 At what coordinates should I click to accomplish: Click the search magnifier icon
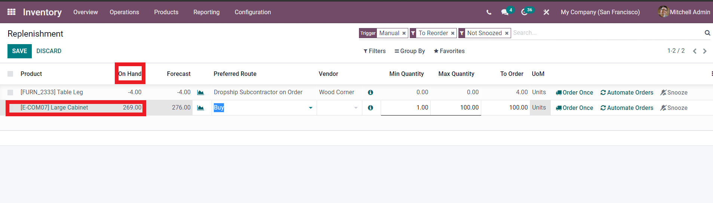click(x=707, y=33)
